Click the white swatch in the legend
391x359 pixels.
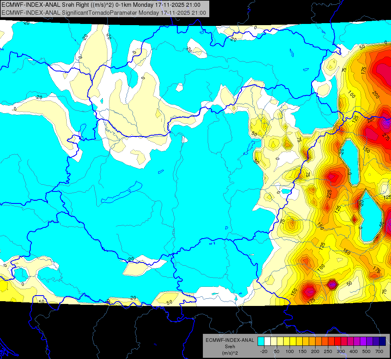[x=267, y=341]
